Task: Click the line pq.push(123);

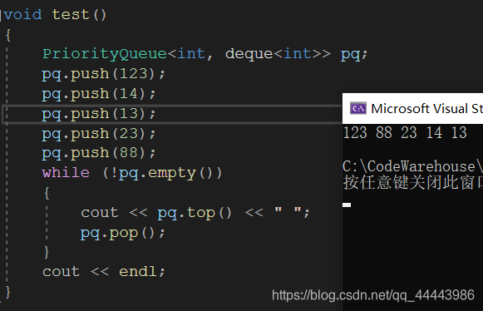Action: click(x=104, y=74)
